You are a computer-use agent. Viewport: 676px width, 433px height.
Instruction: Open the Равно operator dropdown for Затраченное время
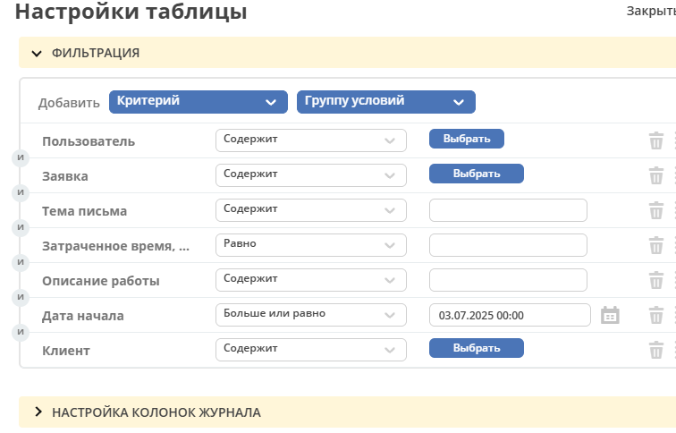(x=311, y=245)
